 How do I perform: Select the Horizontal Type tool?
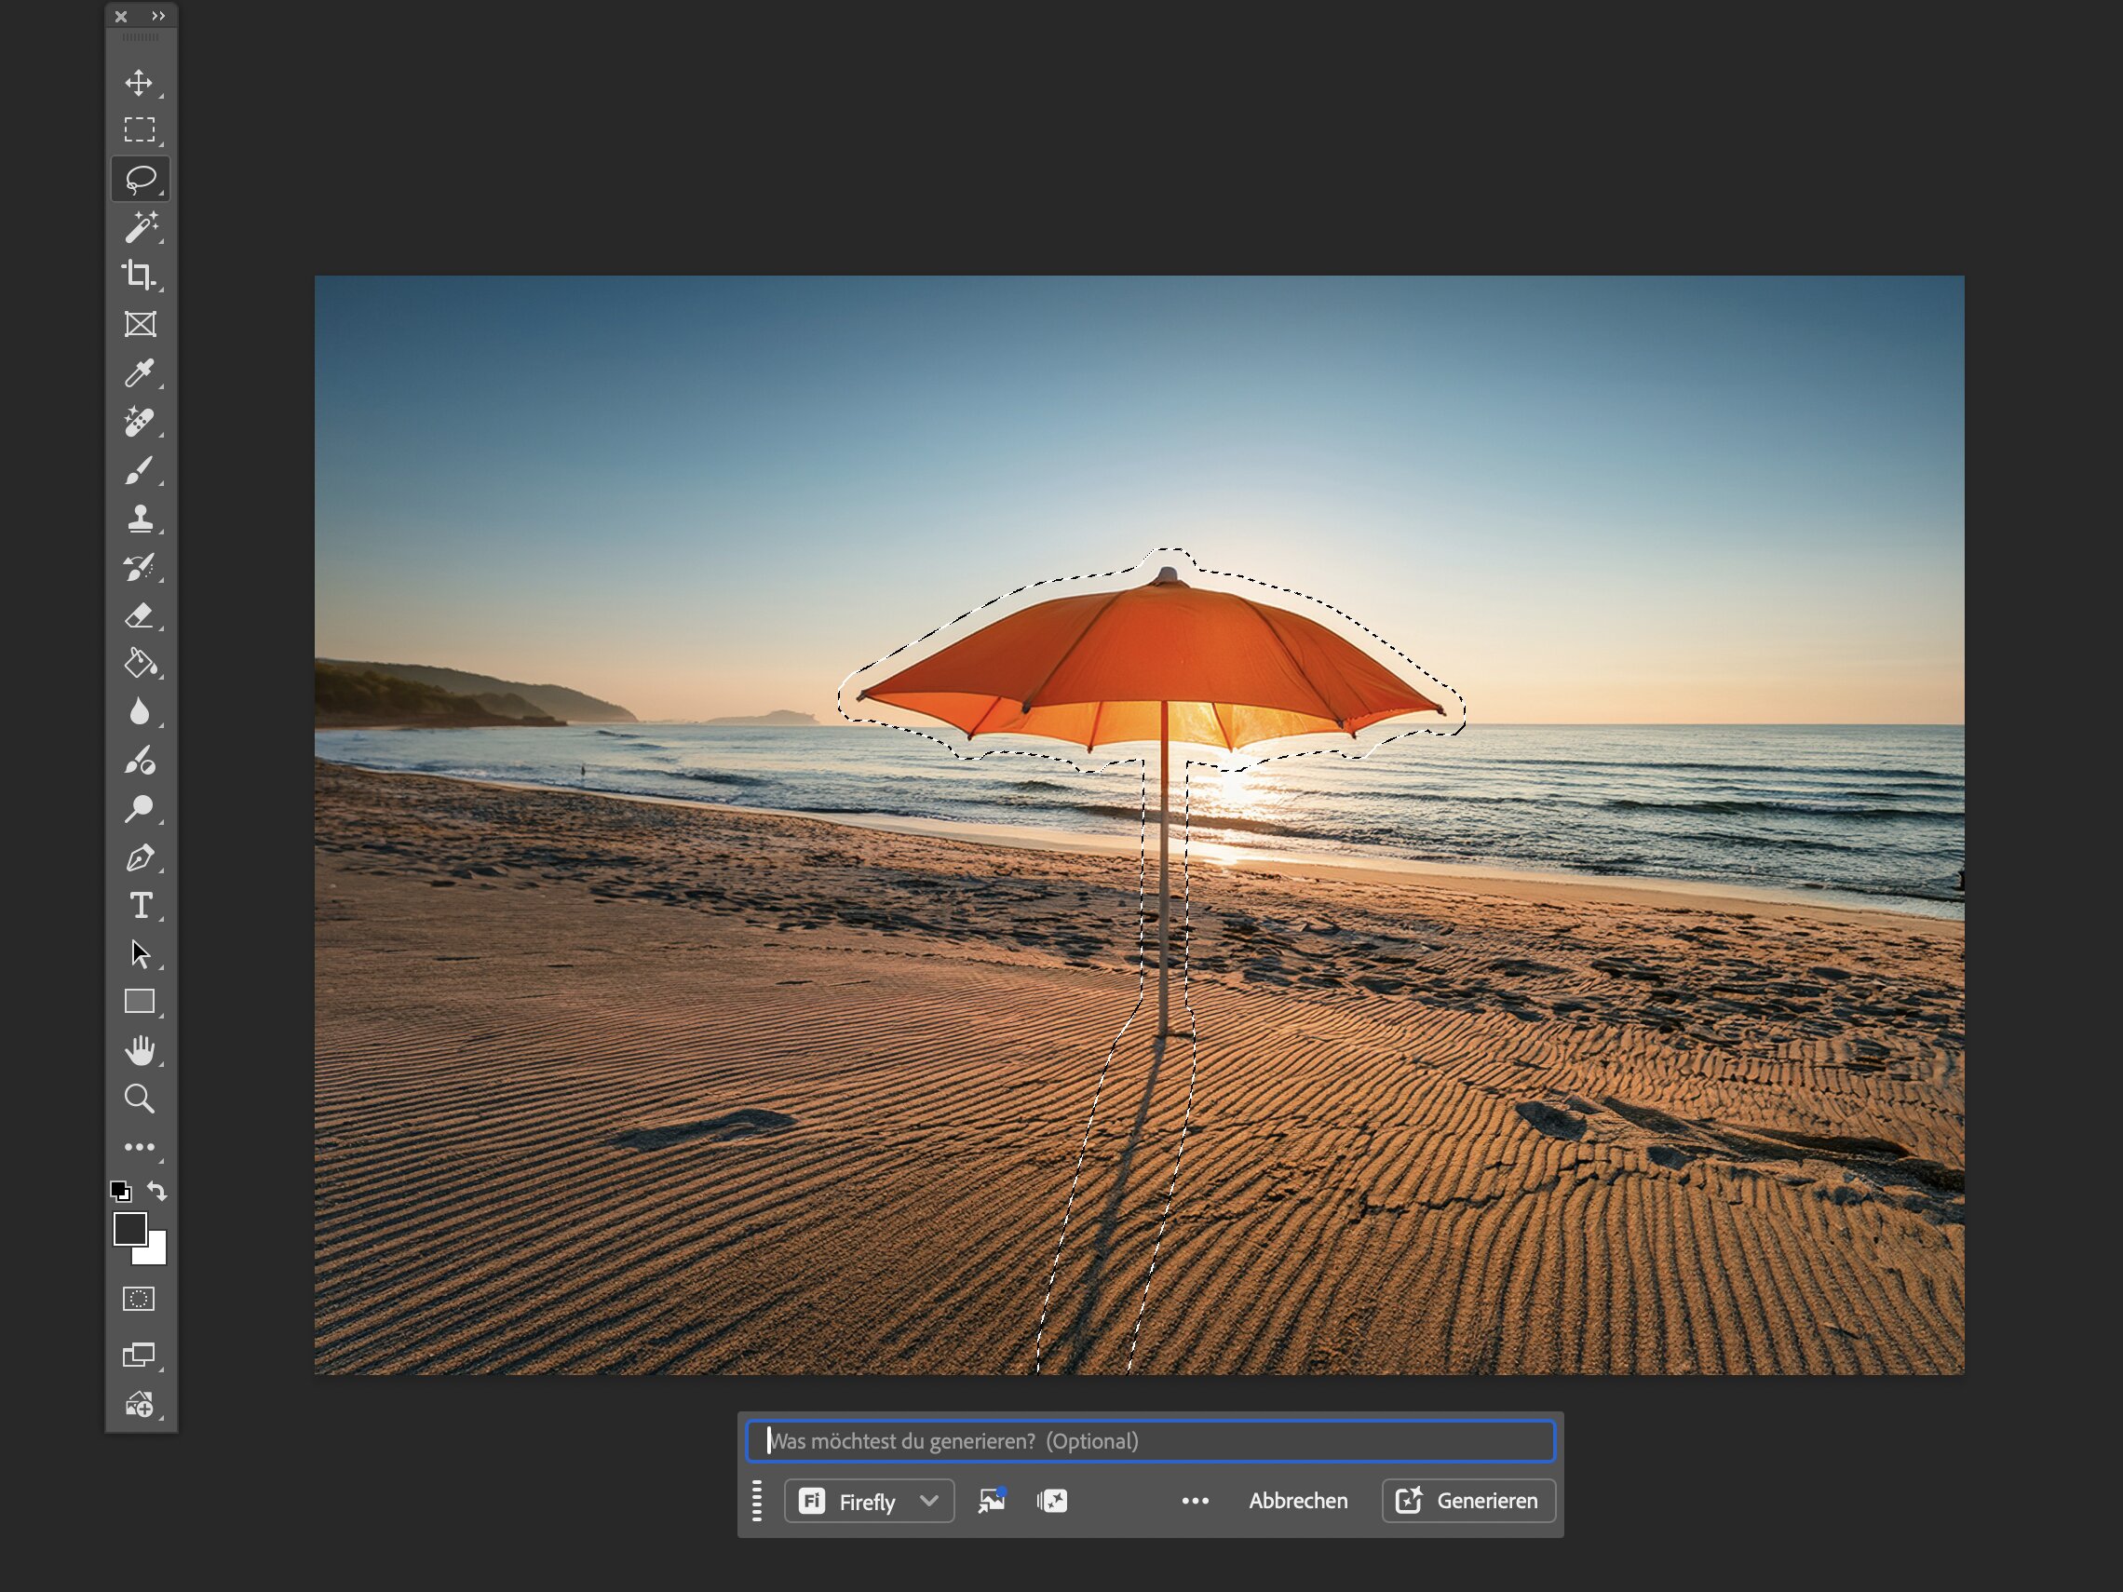click(140, 906)
